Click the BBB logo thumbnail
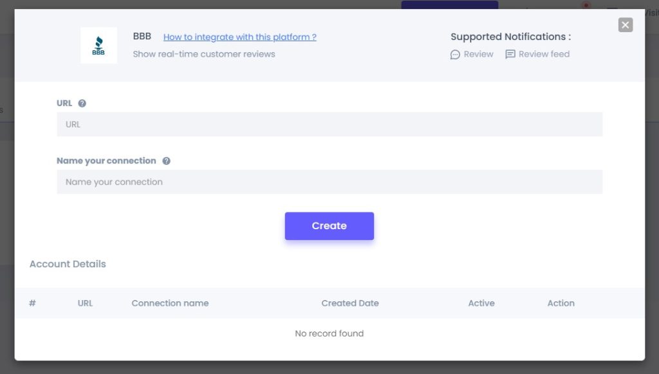The image size is (659, 374). 98,46
